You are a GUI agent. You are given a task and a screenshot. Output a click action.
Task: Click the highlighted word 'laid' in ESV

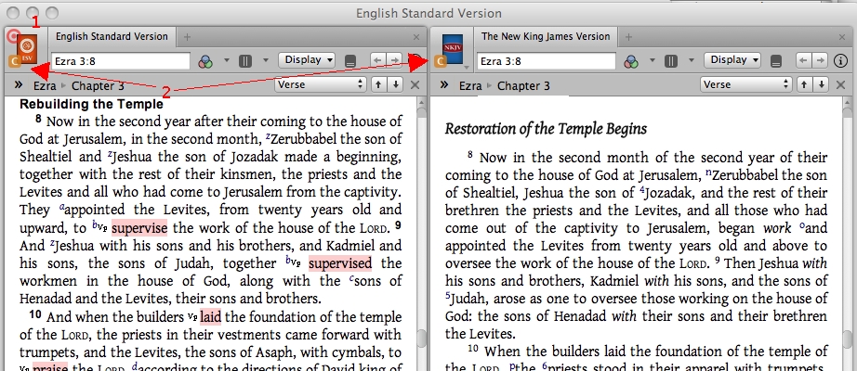(210, 317)
